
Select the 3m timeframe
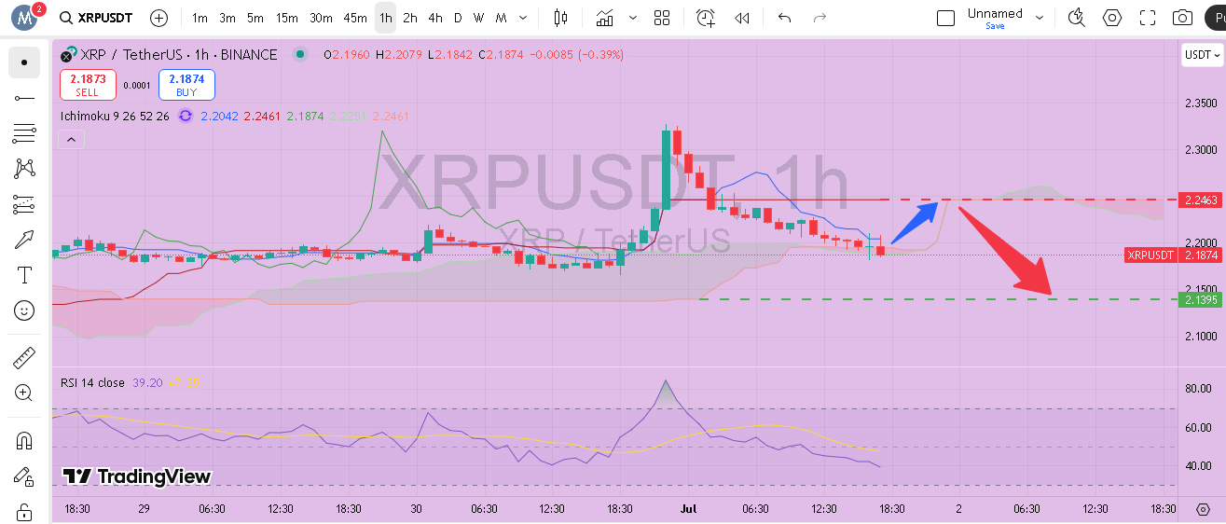click(227, 18)
